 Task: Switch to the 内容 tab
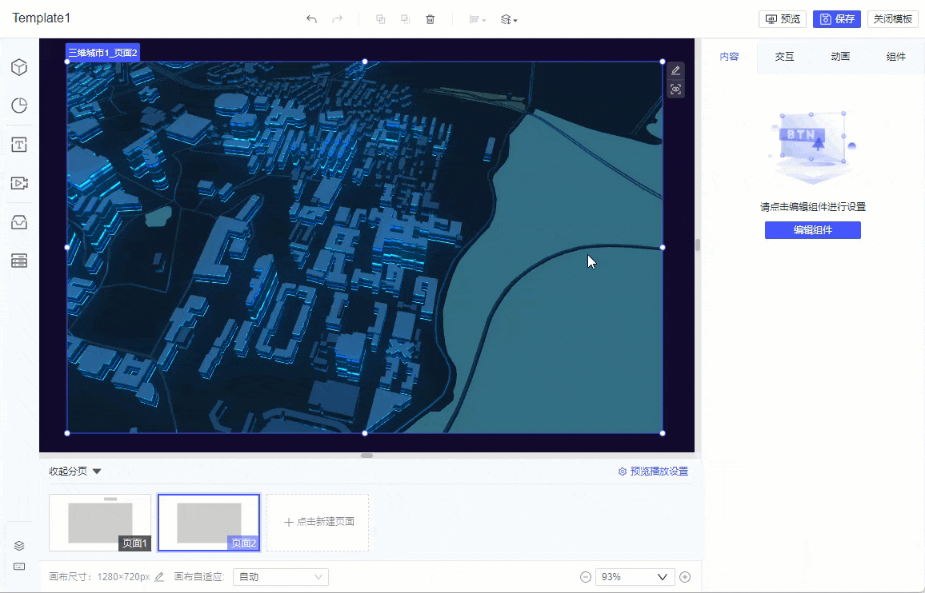click(729, 57)
